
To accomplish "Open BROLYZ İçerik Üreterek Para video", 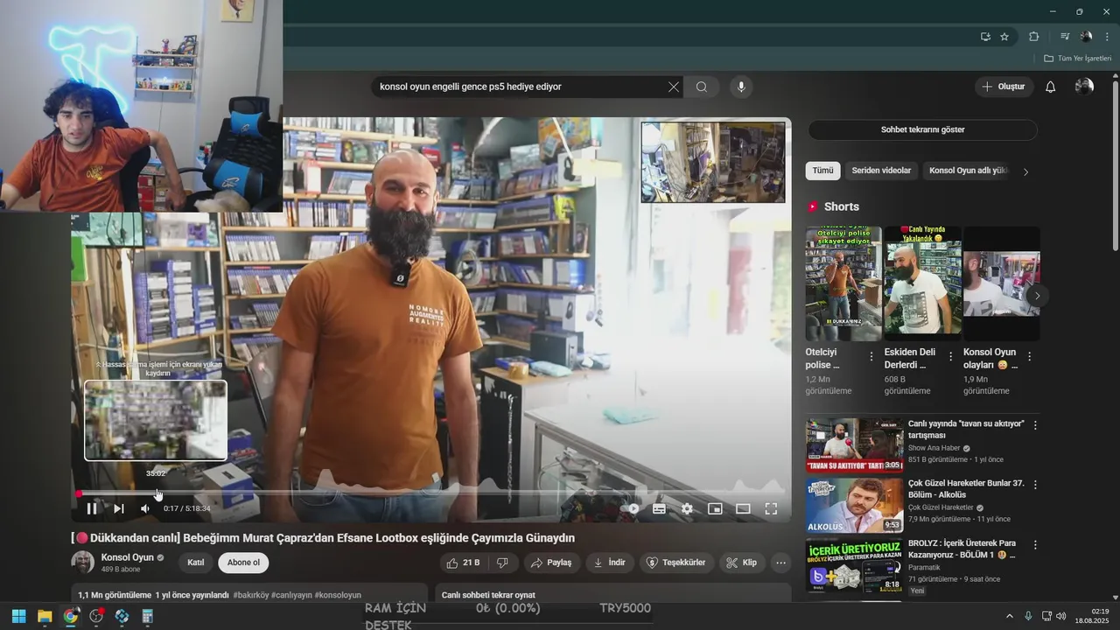I will [x=854, y=565].
